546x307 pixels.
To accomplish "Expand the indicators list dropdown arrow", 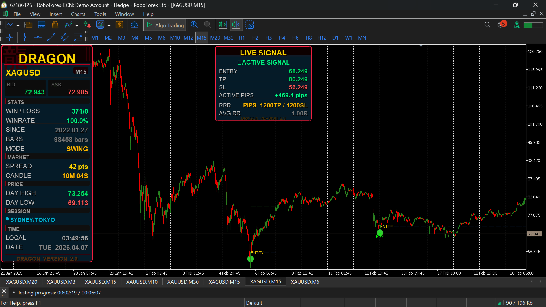I will pyautogui.click(x=77, y=26).
